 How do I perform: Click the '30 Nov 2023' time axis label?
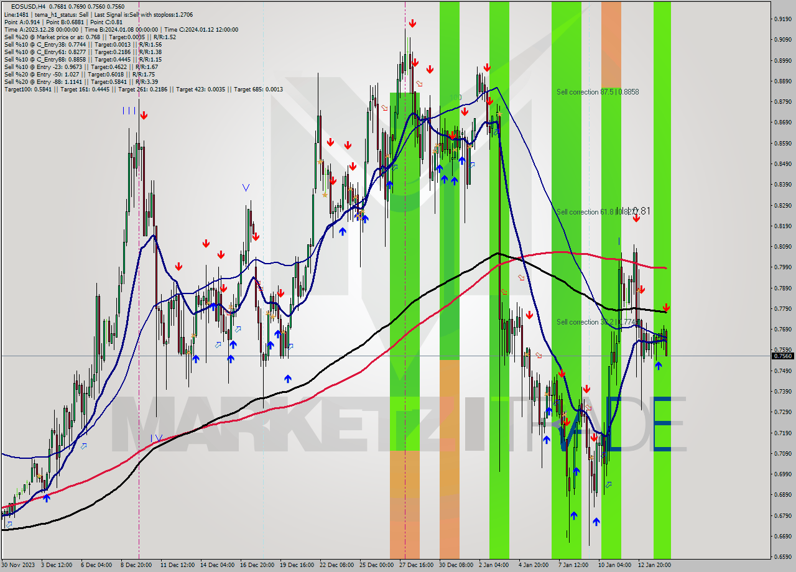coord(19,565)
